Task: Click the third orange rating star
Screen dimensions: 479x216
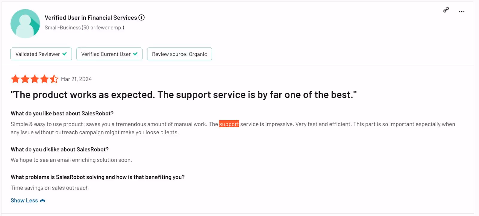Action: 35,79
